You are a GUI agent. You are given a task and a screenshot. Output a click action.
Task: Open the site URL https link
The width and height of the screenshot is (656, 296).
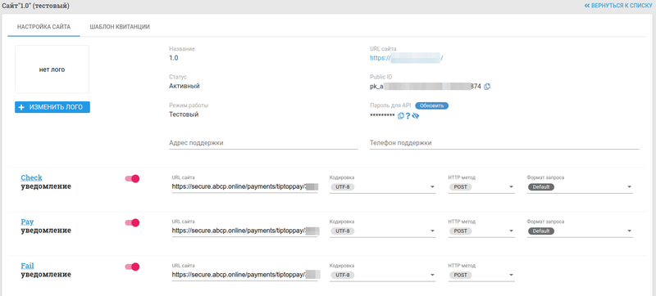(406, 58)
